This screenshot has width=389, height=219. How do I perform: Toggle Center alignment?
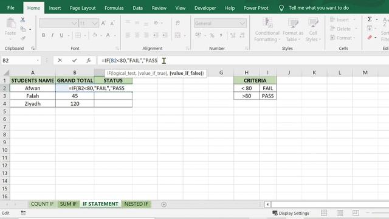point(137,35)
